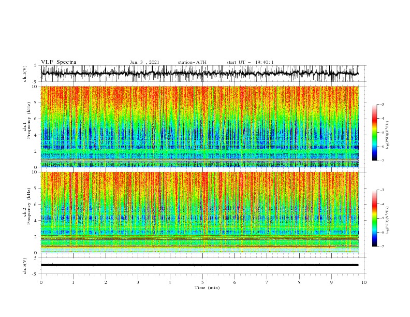Click the ch.1 spectrogram color bar
The height and width of the screenshot is (317, 410).
click(374, 133)
